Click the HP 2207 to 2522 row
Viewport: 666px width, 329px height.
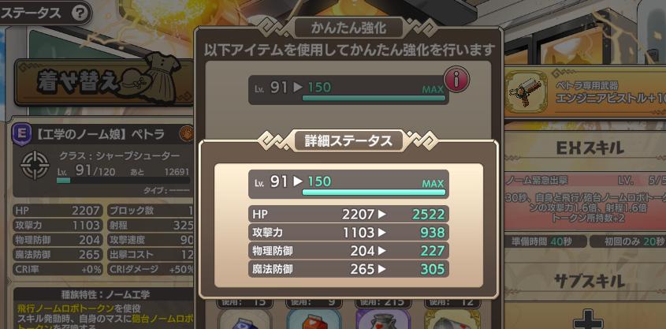[348, 215]
